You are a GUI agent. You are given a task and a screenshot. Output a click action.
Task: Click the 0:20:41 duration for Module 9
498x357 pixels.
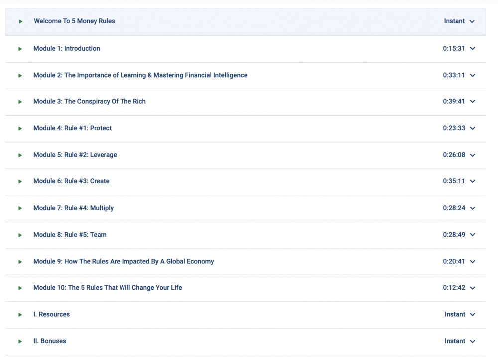click(454, 261)
